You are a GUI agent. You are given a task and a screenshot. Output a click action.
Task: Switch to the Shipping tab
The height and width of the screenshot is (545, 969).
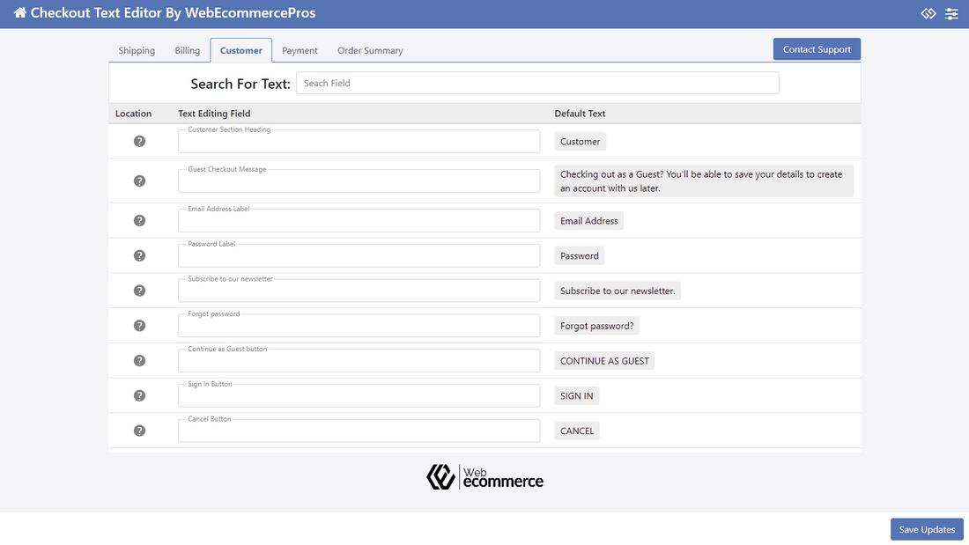pos(137,51)
